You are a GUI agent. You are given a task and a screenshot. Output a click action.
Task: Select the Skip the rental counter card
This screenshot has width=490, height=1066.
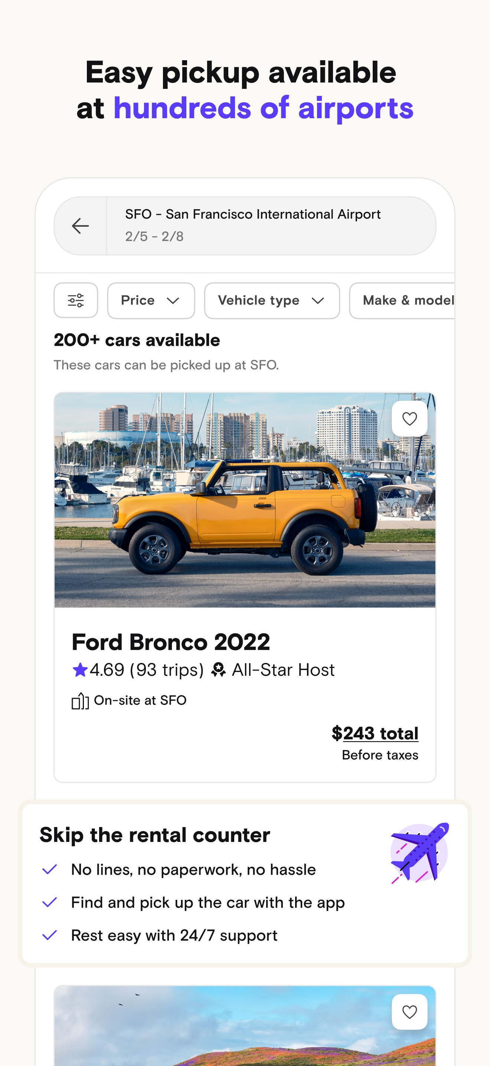click(245, 883)
